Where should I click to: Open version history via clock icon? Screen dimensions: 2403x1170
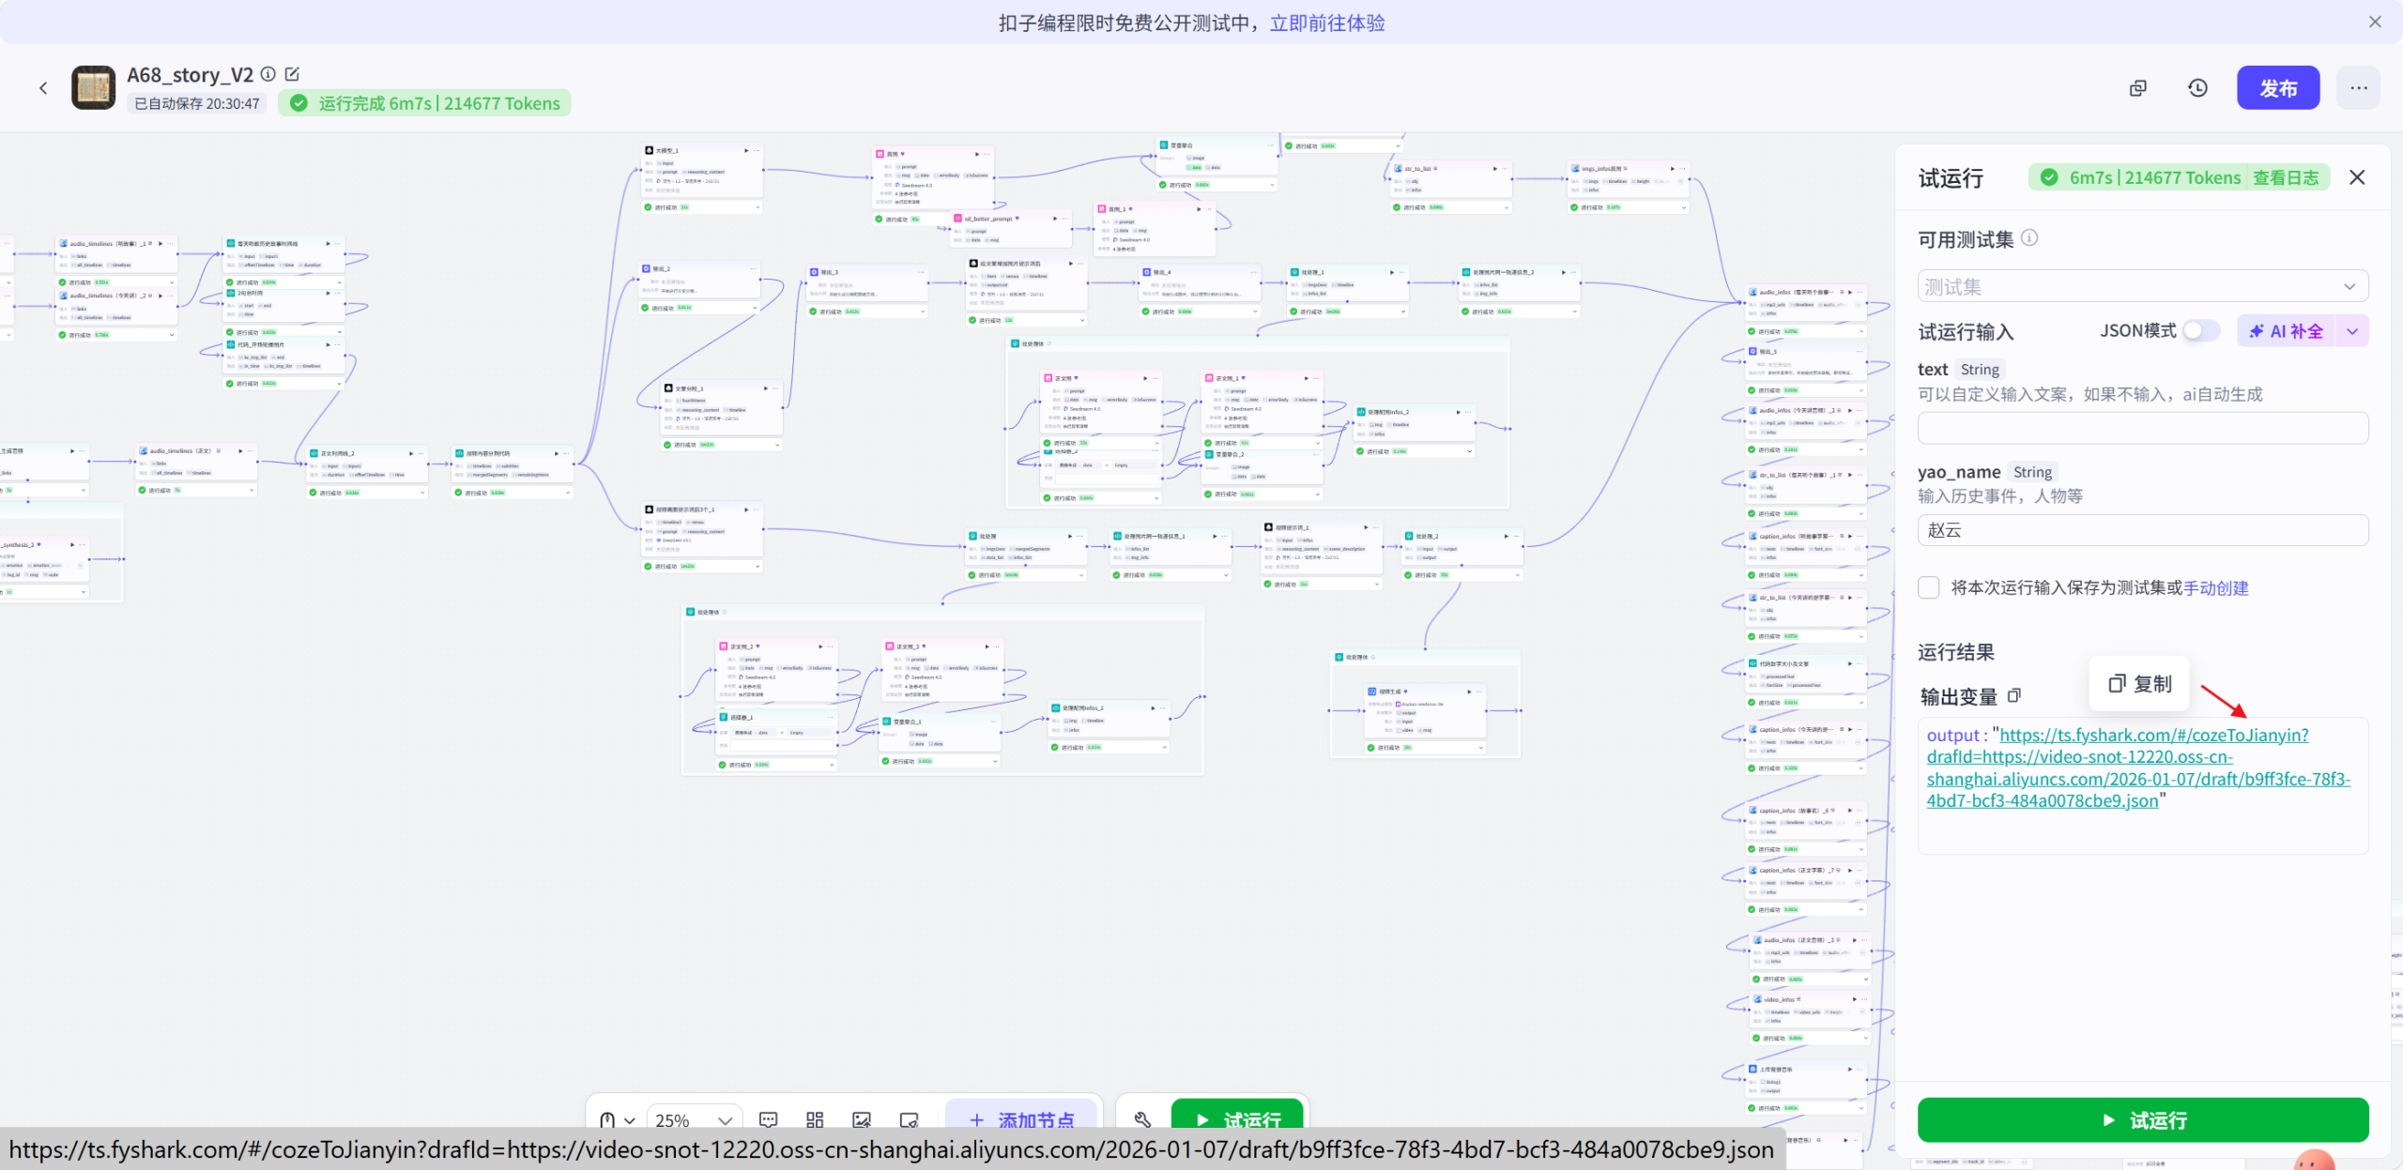tap(2197, 87)
